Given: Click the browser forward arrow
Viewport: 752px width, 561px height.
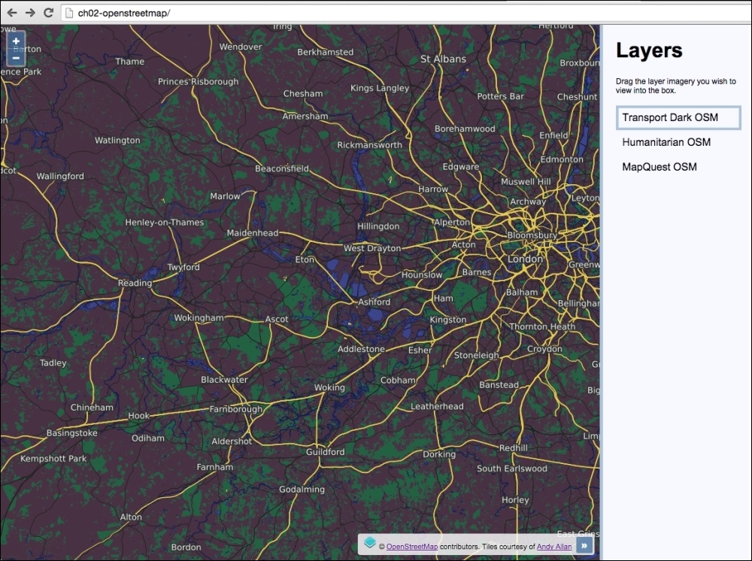Looking at the screenshot, I should coord(29,12).
